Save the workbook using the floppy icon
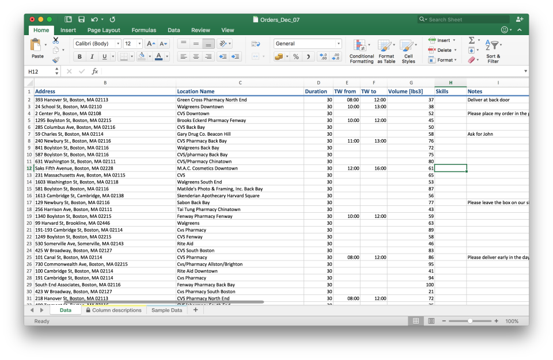This screenshot has height=360, width=553. pyautogui.click(x=81, y=20)
